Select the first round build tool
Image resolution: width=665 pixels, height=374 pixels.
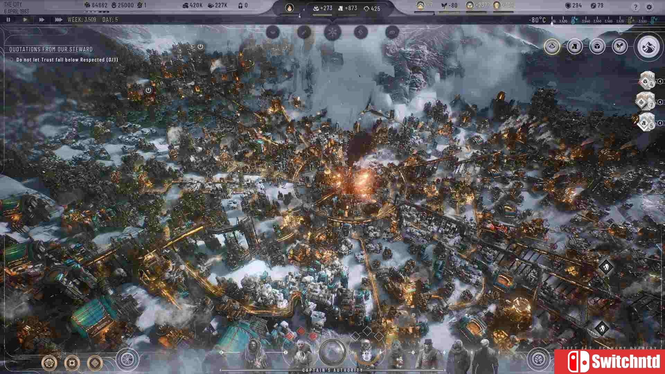point(273,32)
